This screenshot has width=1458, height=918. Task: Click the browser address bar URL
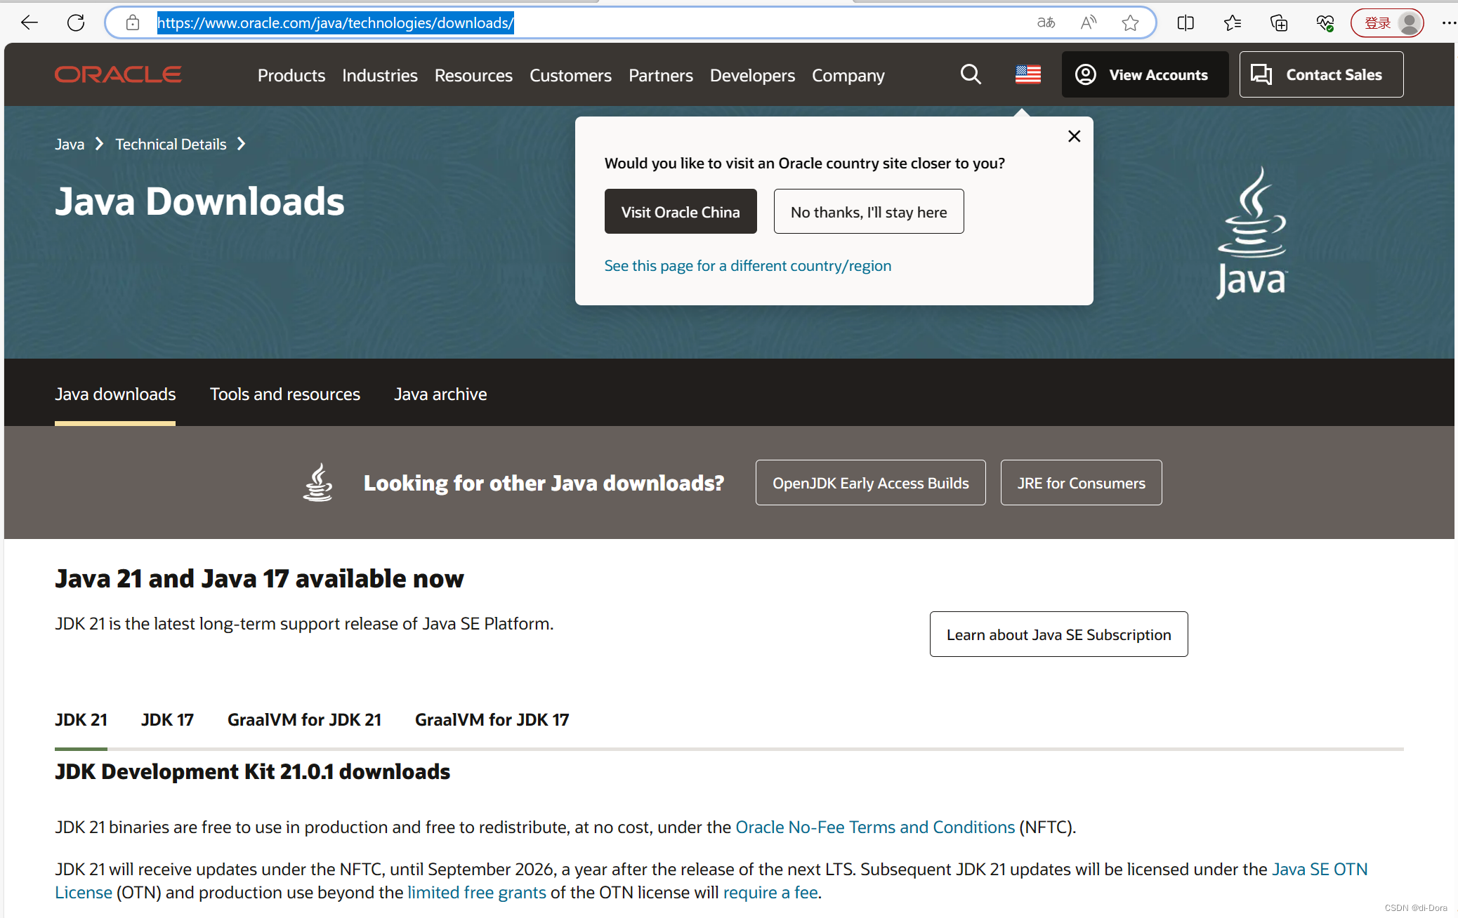tap(336, 23)
